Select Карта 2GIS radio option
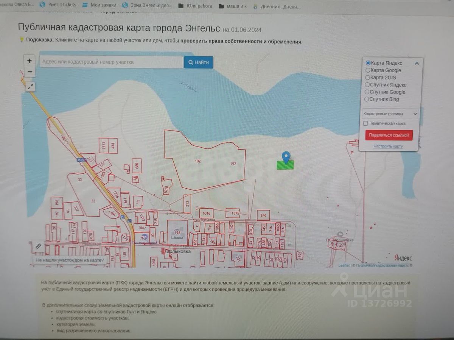454x340 pixels. pyautogui.click(x=368, y=78)
